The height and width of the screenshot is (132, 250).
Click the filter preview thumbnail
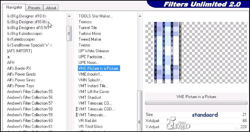196,53
